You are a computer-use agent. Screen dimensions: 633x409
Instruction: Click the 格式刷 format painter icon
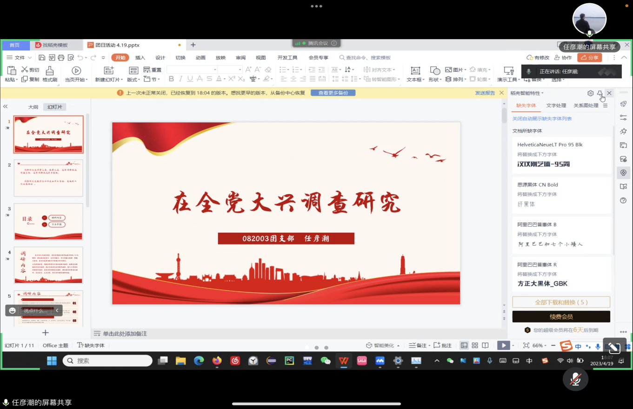click(x=49, y=71)
